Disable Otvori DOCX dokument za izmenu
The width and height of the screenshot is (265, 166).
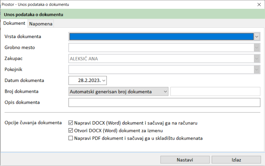click(71, 131)
